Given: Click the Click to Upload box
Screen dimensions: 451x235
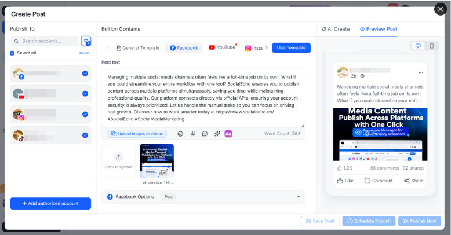Looking at the screenshot, I should click(118, 161).
